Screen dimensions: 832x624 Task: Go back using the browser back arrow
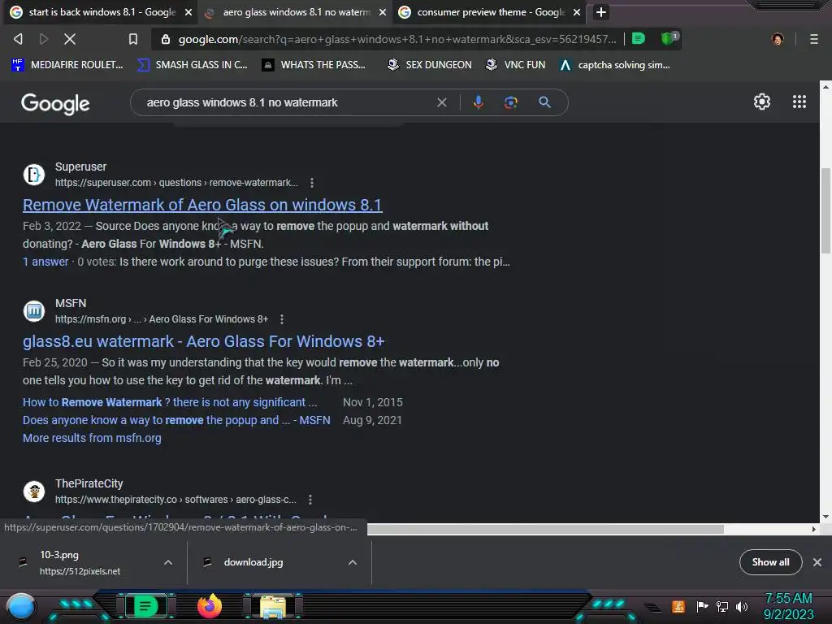click(18, 39)
